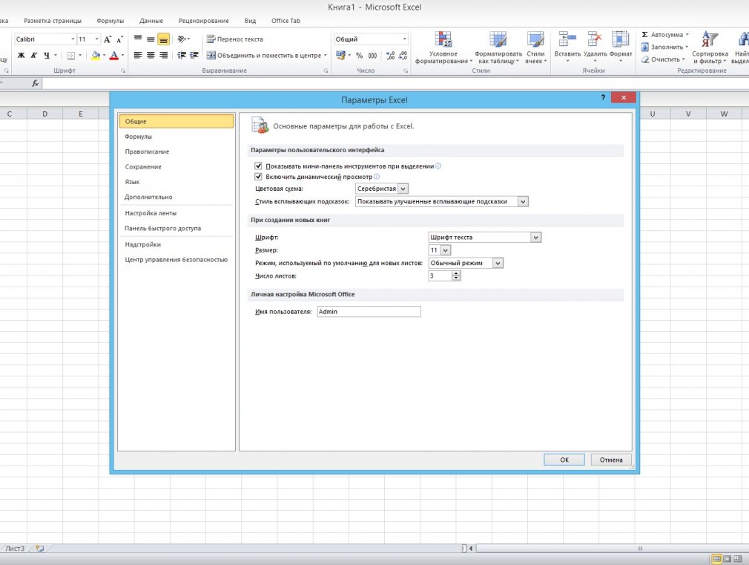This screenshot has width=749, height=565.
Task: Expand Объединить и поместить в центре arrow
Action: click(x=326, y=56)
